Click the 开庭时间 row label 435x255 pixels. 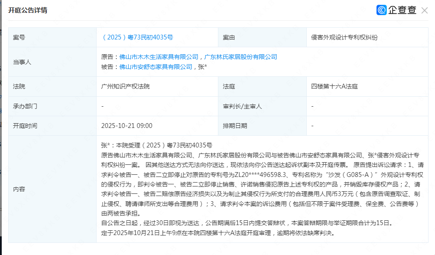click(25, 126)
